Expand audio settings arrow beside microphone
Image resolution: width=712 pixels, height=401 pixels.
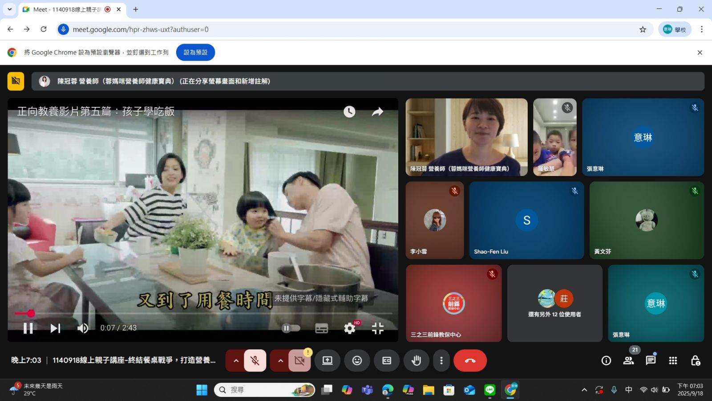[236, 360]
